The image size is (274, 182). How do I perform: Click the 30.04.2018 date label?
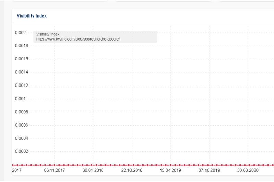93,170
